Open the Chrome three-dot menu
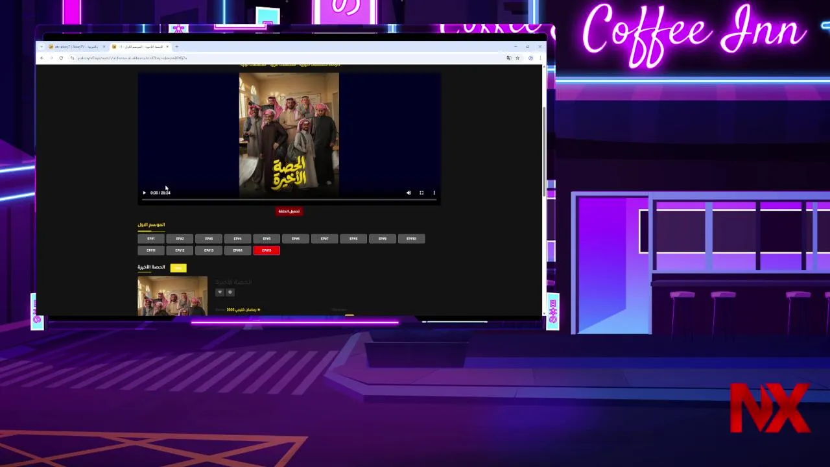Image resolution: width=830 pixels, height=467 pixels. pos(539,58)
